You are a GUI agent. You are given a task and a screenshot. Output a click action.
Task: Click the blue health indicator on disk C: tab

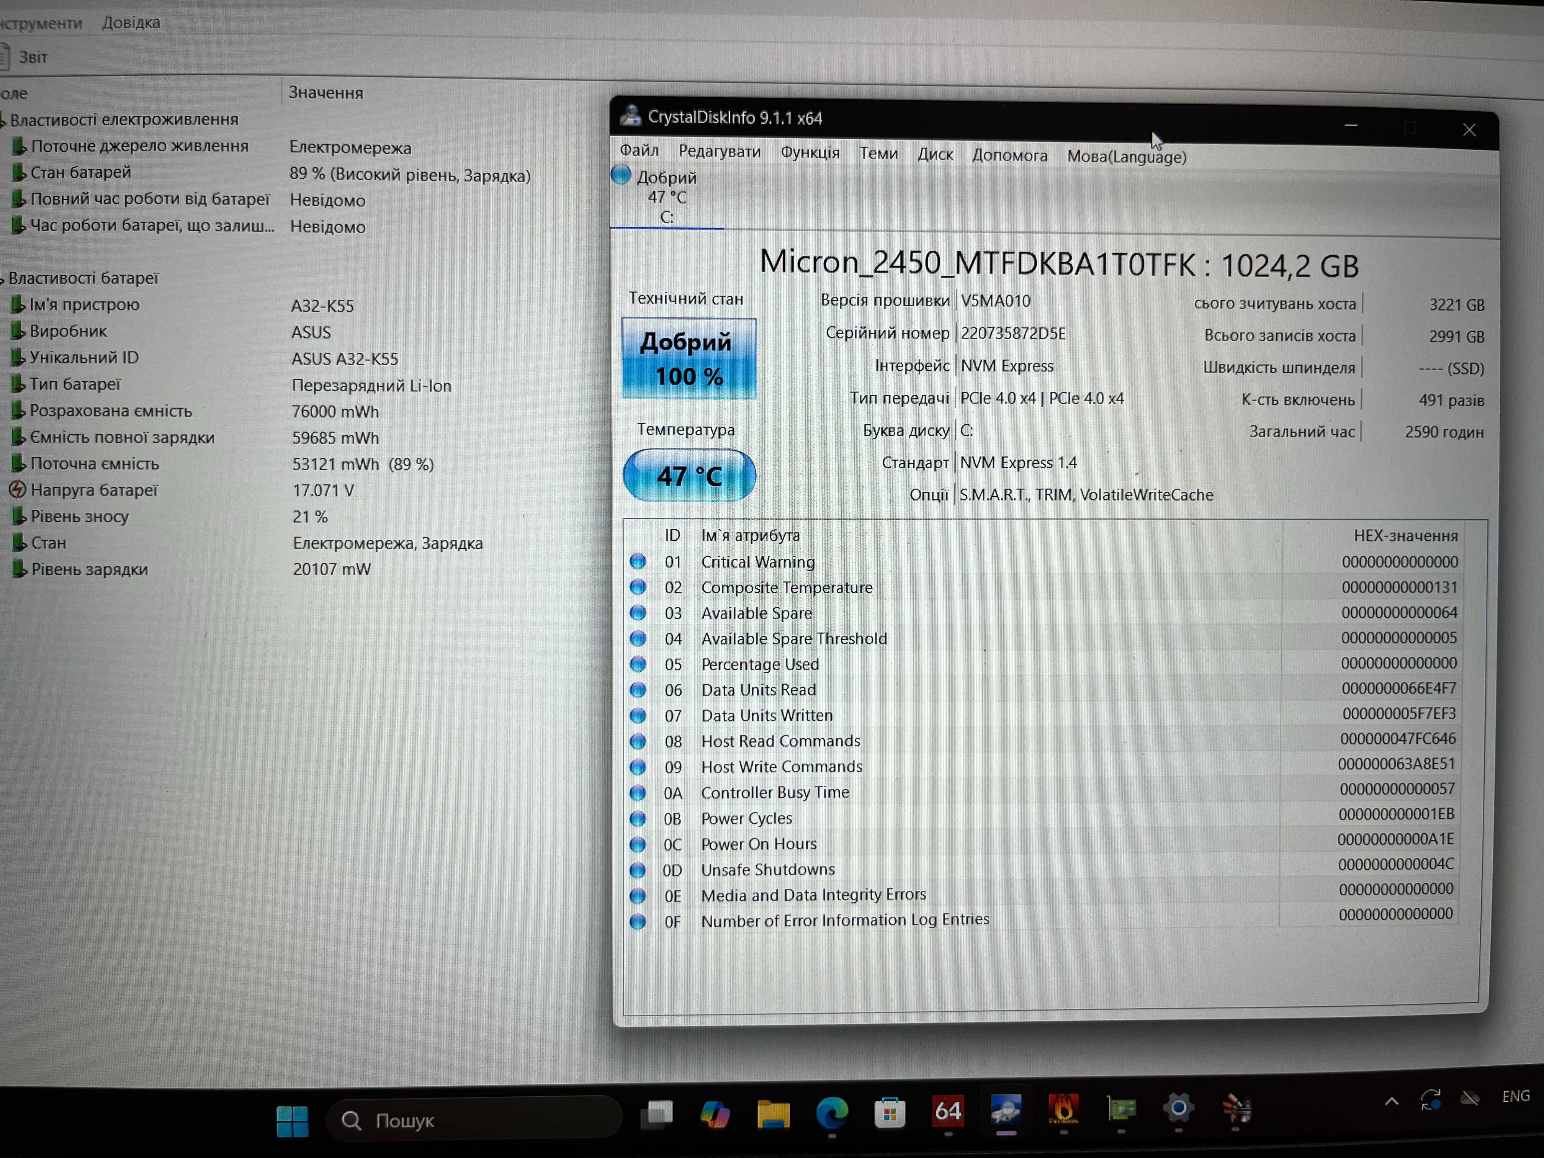[620, 175]
